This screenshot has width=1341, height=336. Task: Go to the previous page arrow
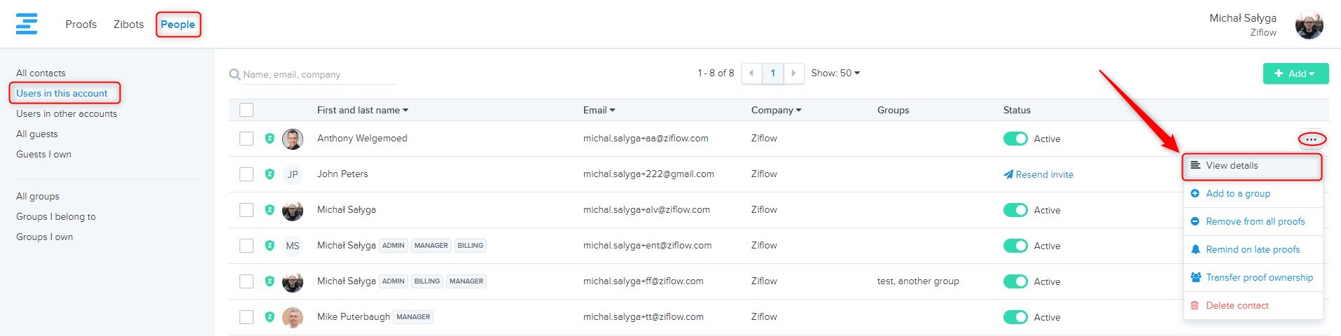(x=751, y=73)
